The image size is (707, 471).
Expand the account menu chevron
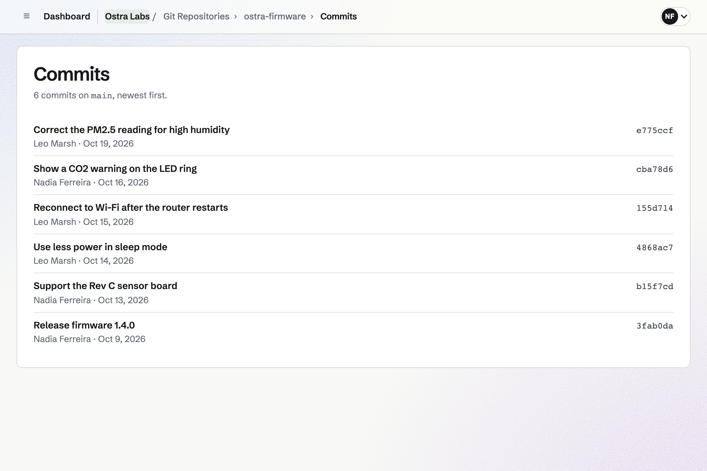684,16
